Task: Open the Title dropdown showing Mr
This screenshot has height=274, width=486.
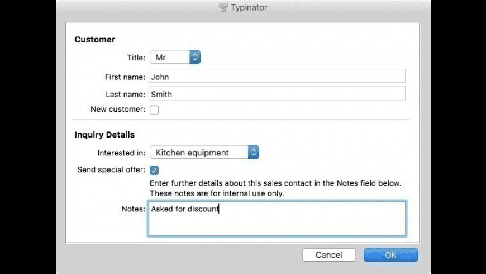Action: pyautogui.click(x=175, y=57)
